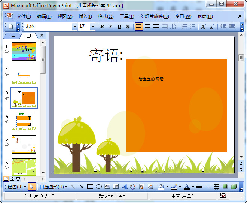Select the Oval tool
Image resolution: width=247 pixels, height=203 pixels.
pyautogui.click(x=99, y=187)
